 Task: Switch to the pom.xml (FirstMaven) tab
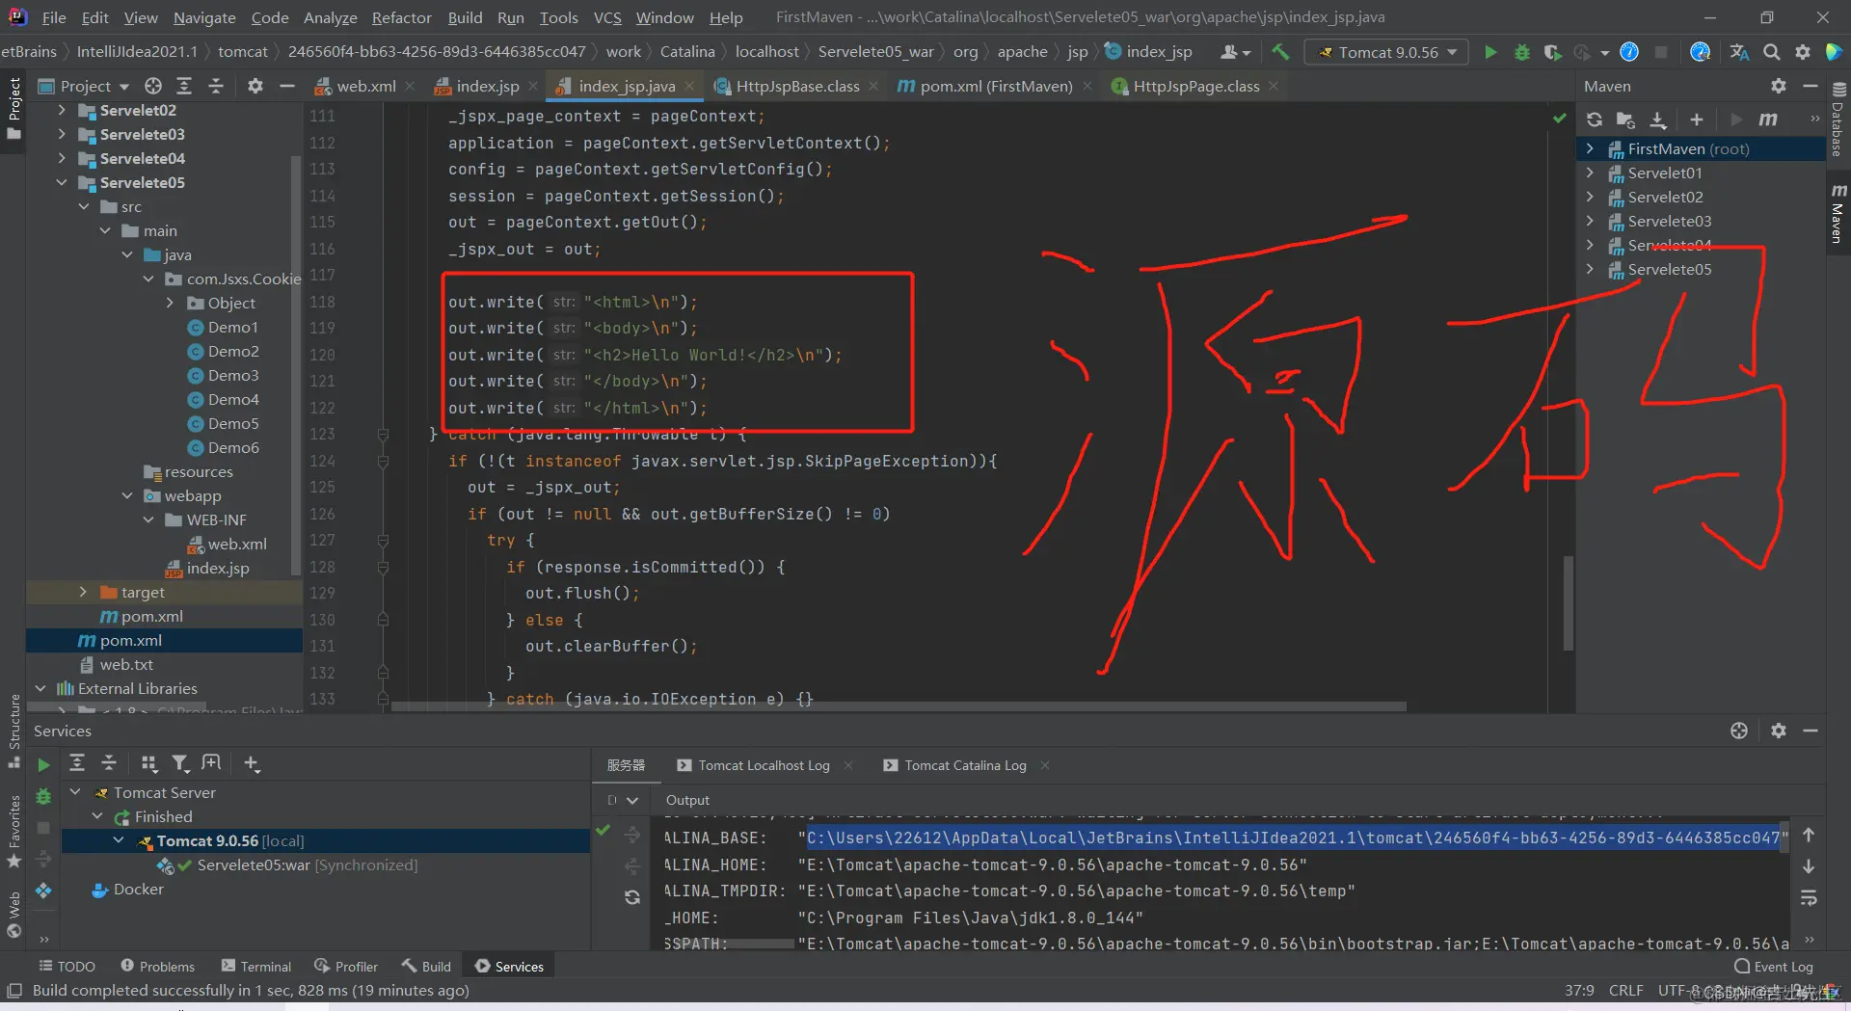pos(996,86)
